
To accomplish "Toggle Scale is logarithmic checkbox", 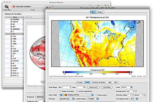I will point(78,91).
